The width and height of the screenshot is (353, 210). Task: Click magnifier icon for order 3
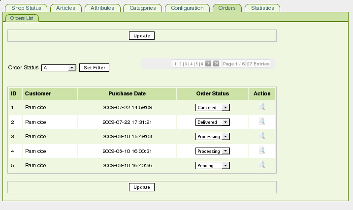click(262, 136)
